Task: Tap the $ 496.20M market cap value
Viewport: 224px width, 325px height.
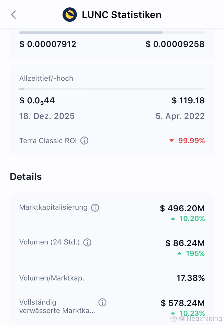Action: (x=182, y=208)
